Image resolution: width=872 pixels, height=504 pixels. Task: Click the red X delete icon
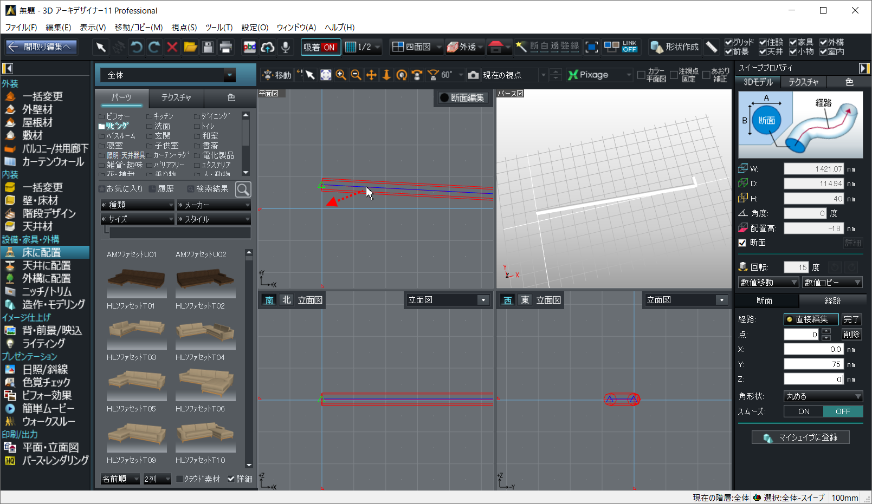coord(172,47)
